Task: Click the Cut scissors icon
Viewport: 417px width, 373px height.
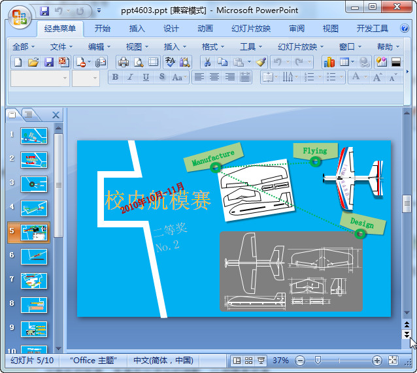Action: 207,62
